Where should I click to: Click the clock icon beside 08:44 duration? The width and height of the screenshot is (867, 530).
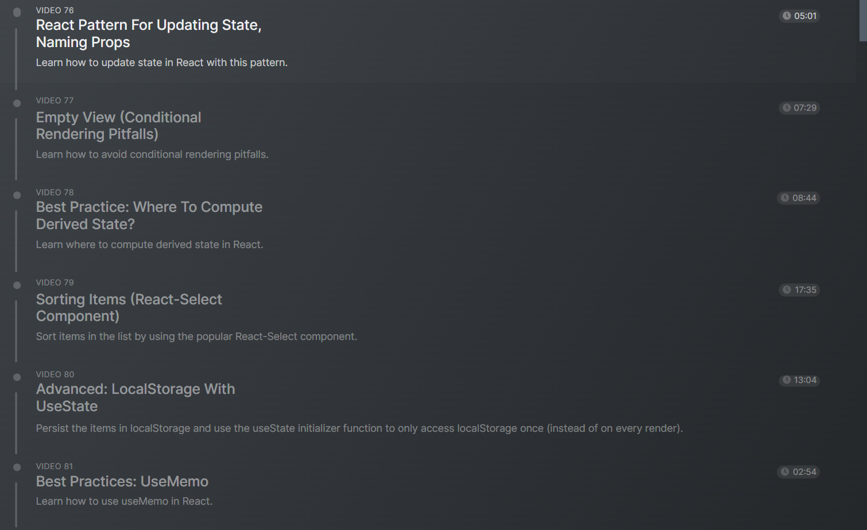point(785,198)
